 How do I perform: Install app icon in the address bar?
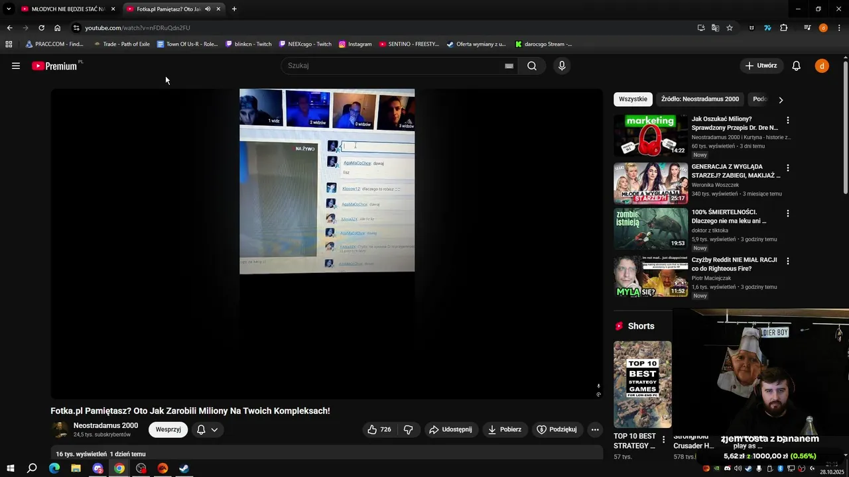coord(701,28)
